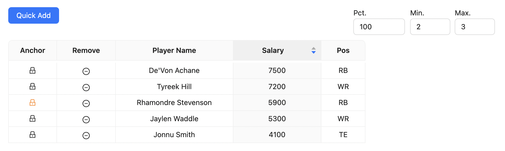Viewport: 505px width, 151px height.
Task: Unlock the orange anchor for Rhamondre Stevenson
Action: click(x=32, y=103)
